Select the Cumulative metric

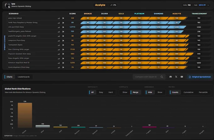[x=188, y=92]
